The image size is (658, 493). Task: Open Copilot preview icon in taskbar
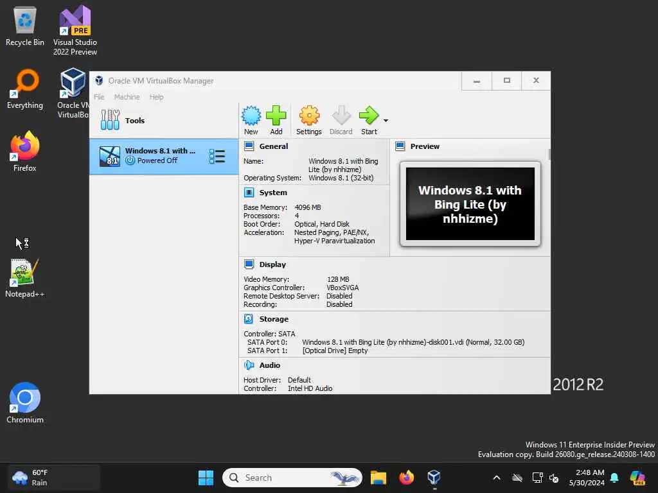coord(637,478)
